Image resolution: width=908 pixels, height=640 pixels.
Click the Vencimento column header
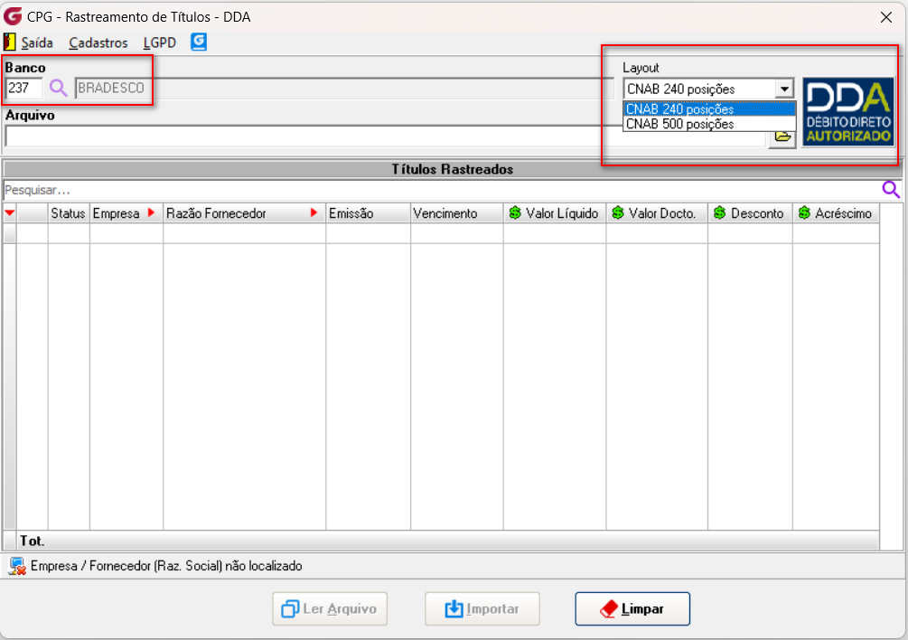click(x=457, y=213)
